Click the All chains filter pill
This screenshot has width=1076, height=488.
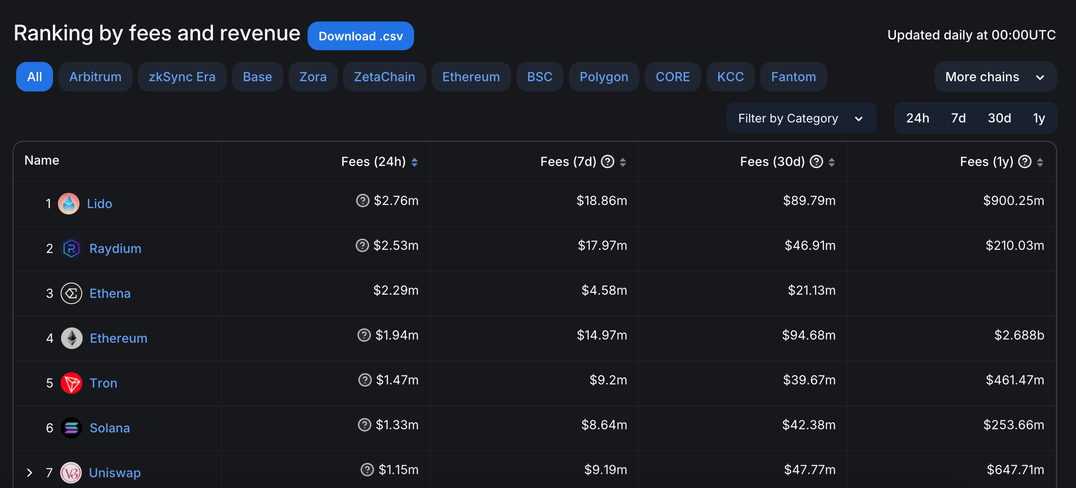tap(35, 77)
